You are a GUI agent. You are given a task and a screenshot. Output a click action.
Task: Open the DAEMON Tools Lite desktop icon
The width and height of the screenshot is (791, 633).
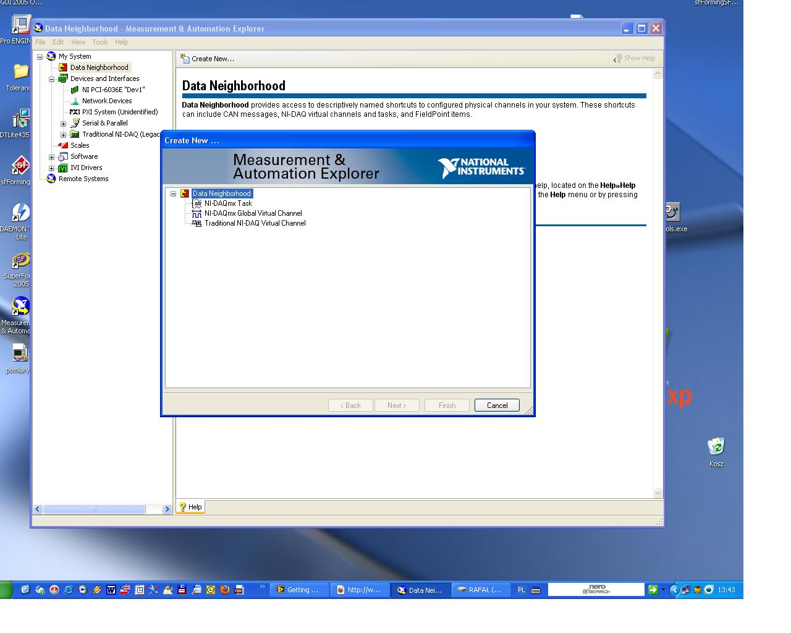(20, 213)
